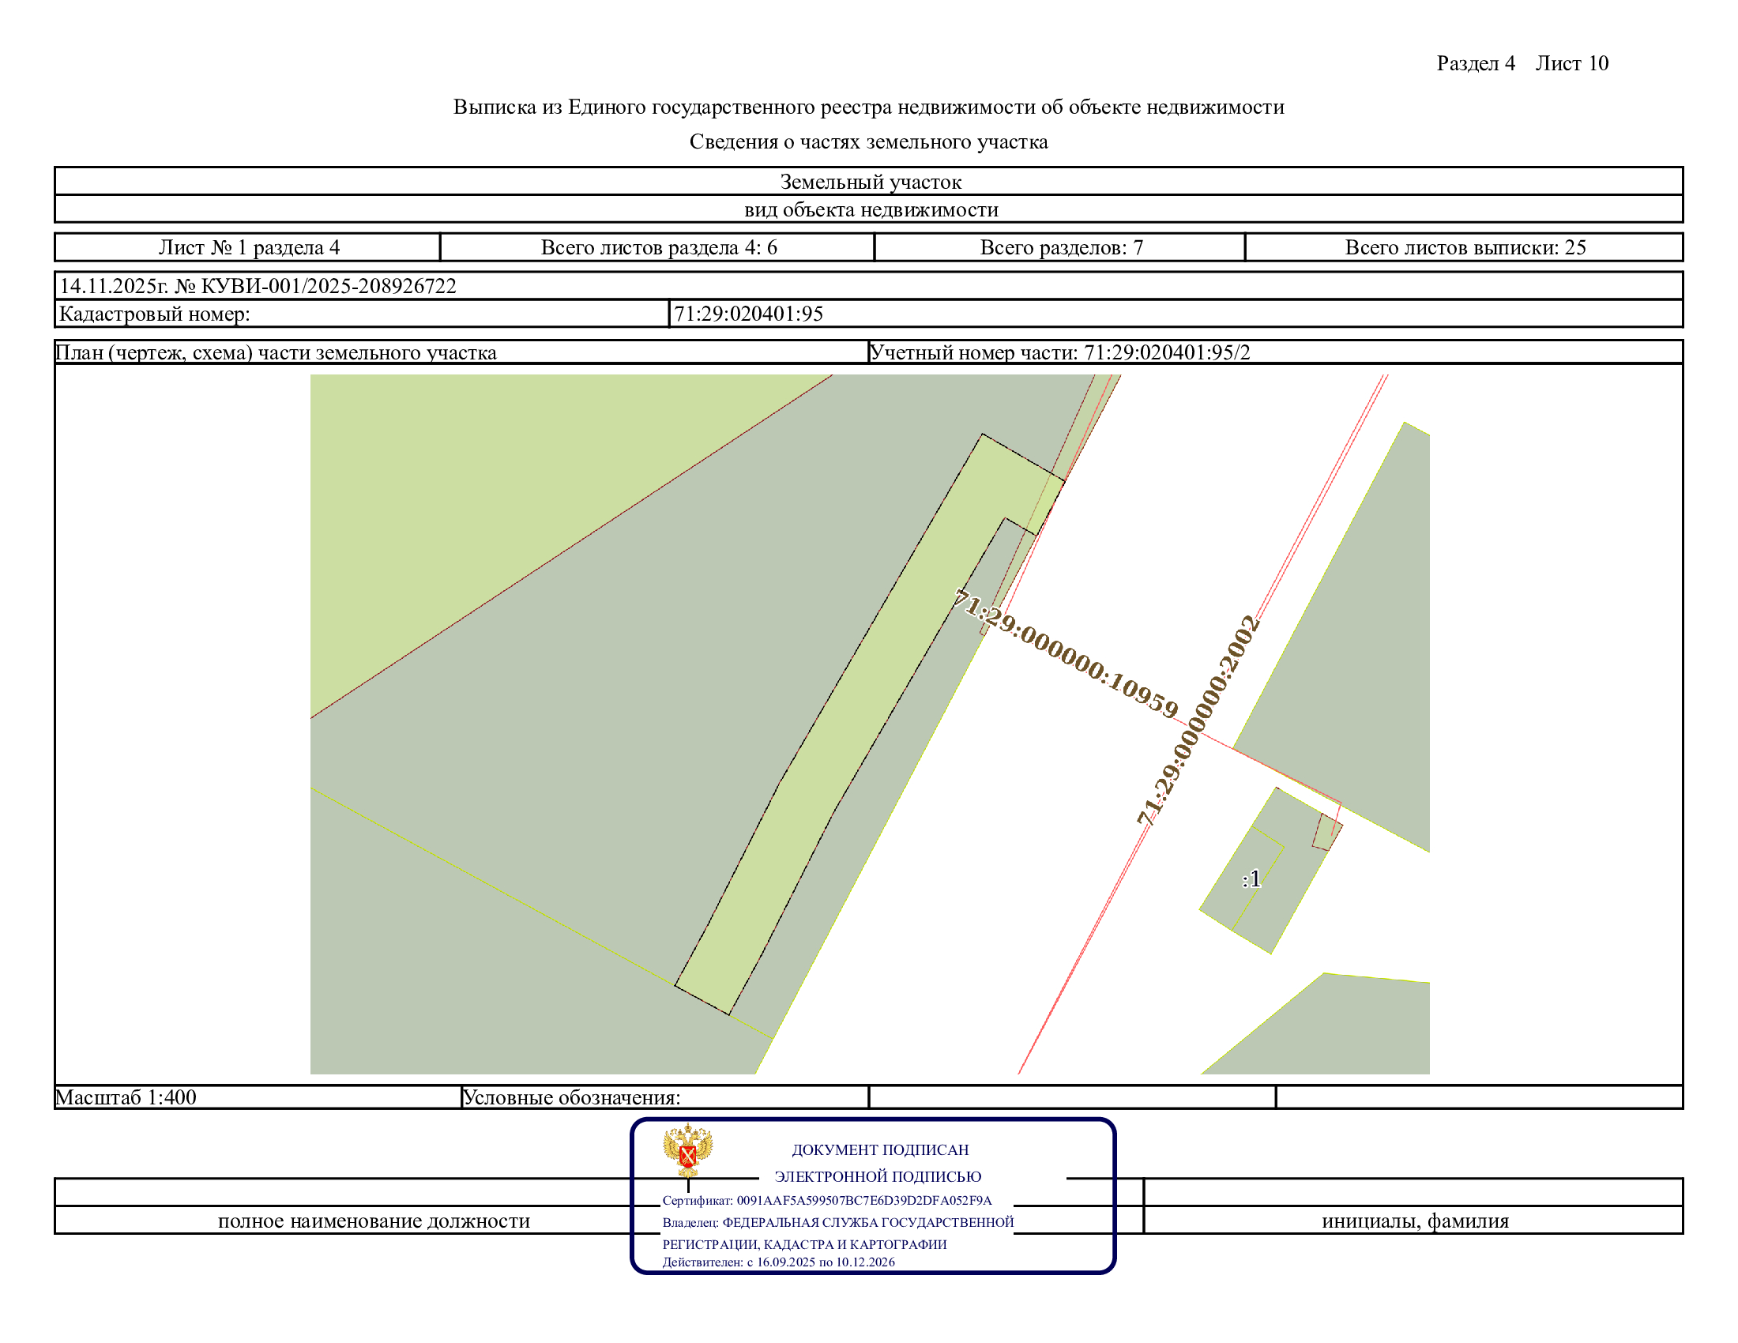Click the Всего разделов: 7 cell
Screen dimensions: 1738x1343
pos(1060,247)
